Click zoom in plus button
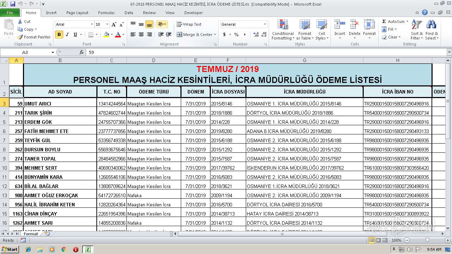The height and width of the screenshot is (254, 452). pos(447,240)
